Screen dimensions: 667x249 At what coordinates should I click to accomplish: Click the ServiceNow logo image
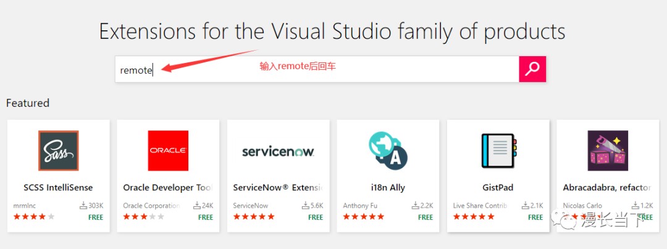tap(278, 151)
